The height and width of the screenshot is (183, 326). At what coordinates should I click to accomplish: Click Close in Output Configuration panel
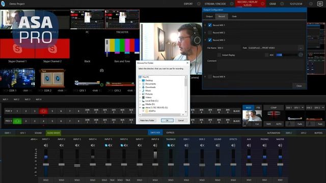[x=299, y=86]
